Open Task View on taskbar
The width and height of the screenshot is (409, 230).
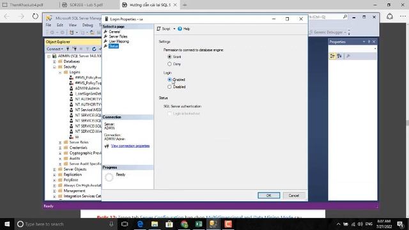[125, 224]
